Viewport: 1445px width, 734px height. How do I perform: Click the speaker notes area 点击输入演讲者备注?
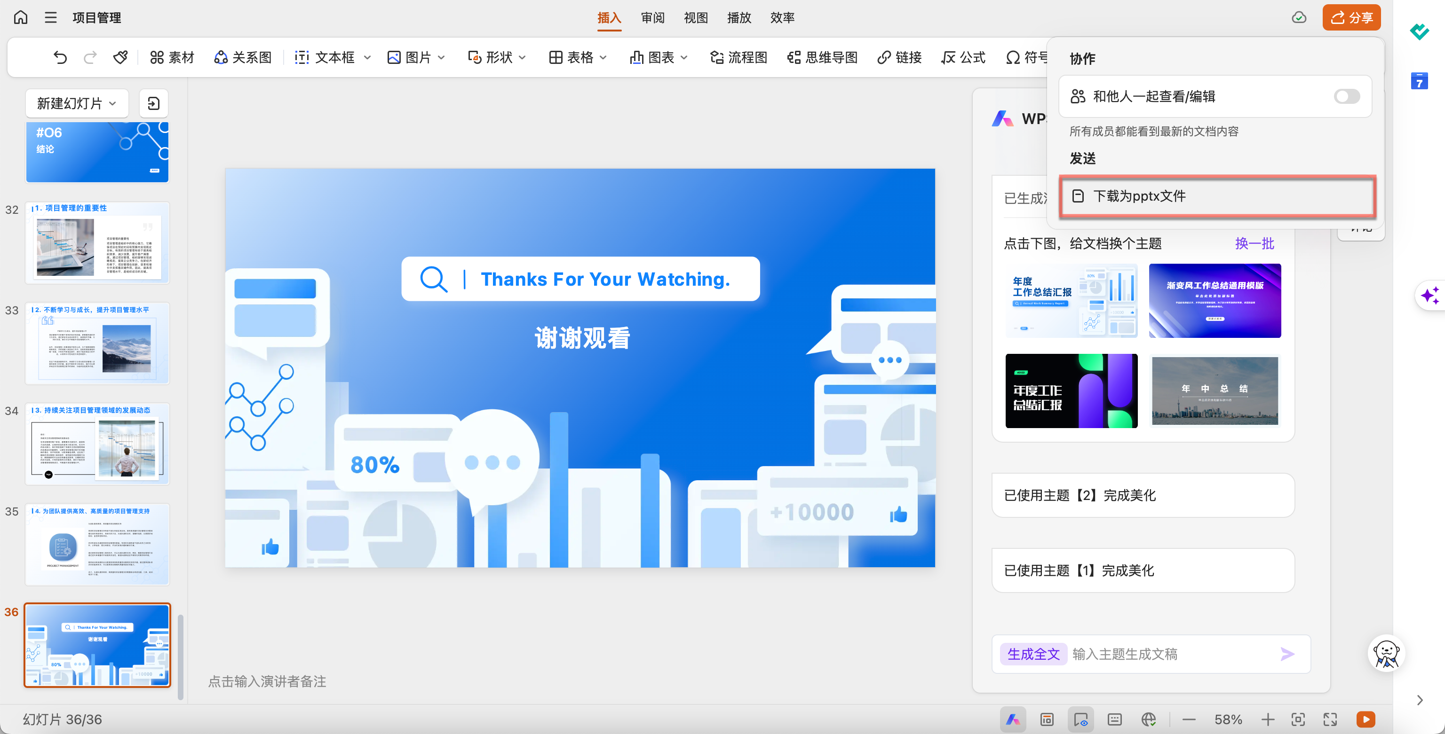click(267, 681)
